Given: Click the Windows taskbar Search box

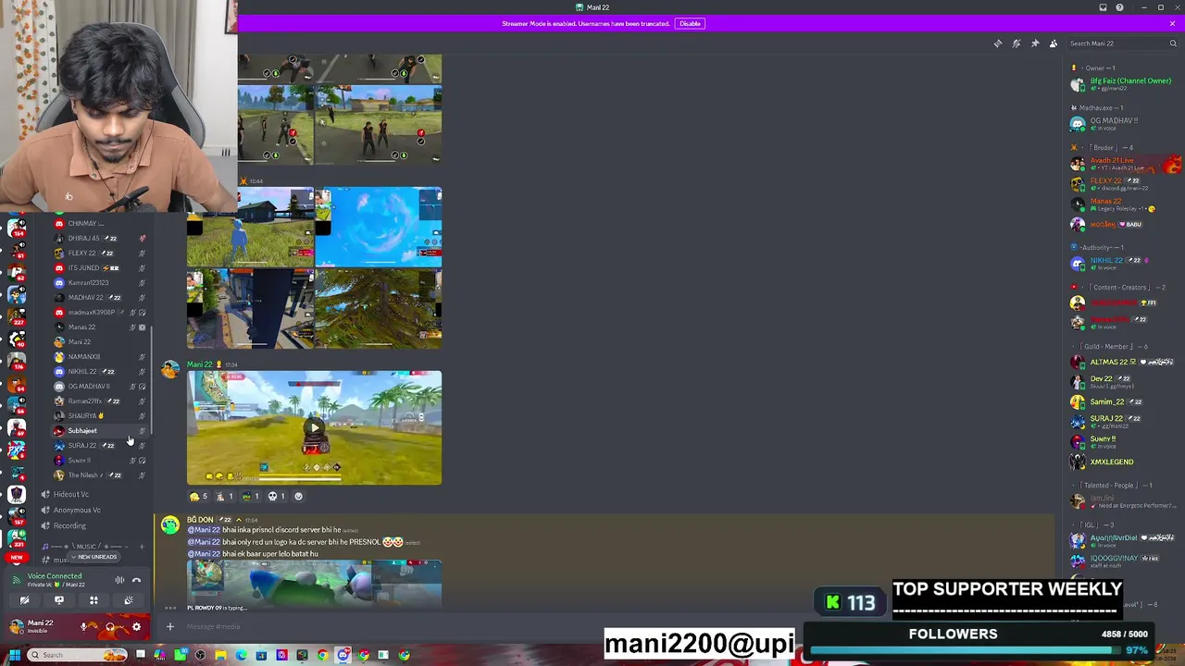Looking at the screenshot, I should tap(78, 655).
